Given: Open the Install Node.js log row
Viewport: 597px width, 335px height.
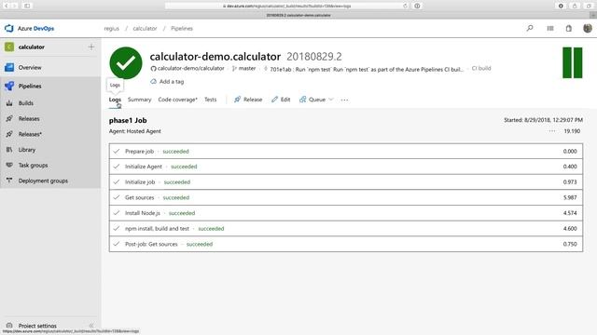Looking at the screenshot, I should pos(346,213).
